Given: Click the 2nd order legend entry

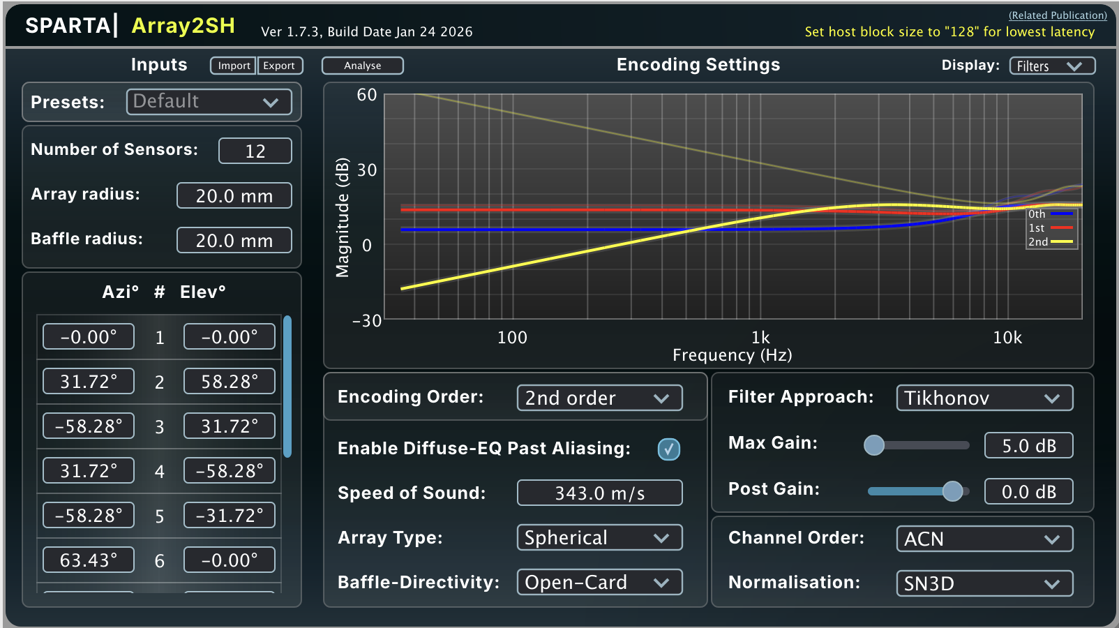Looking at the screenshot, I should [x=1051, y=242].
